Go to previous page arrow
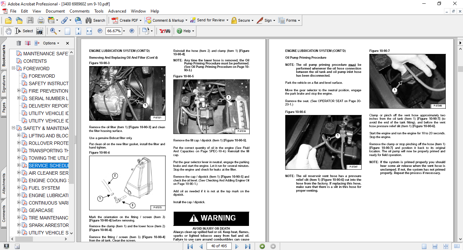Image resolution: width=463 pixels, height=250 pixels. pos(201,246)
